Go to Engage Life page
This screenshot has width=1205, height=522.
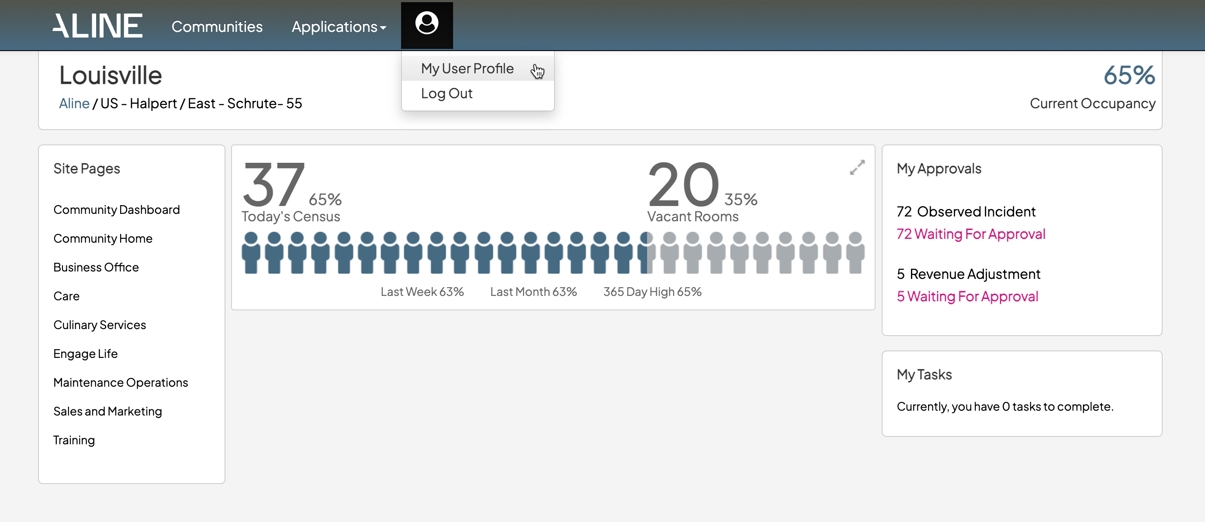tap(85, 354)
